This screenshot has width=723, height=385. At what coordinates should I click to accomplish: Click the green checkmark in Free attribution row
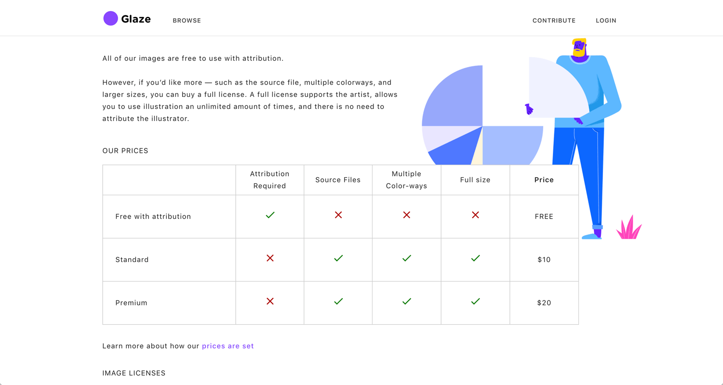[270, 215]
